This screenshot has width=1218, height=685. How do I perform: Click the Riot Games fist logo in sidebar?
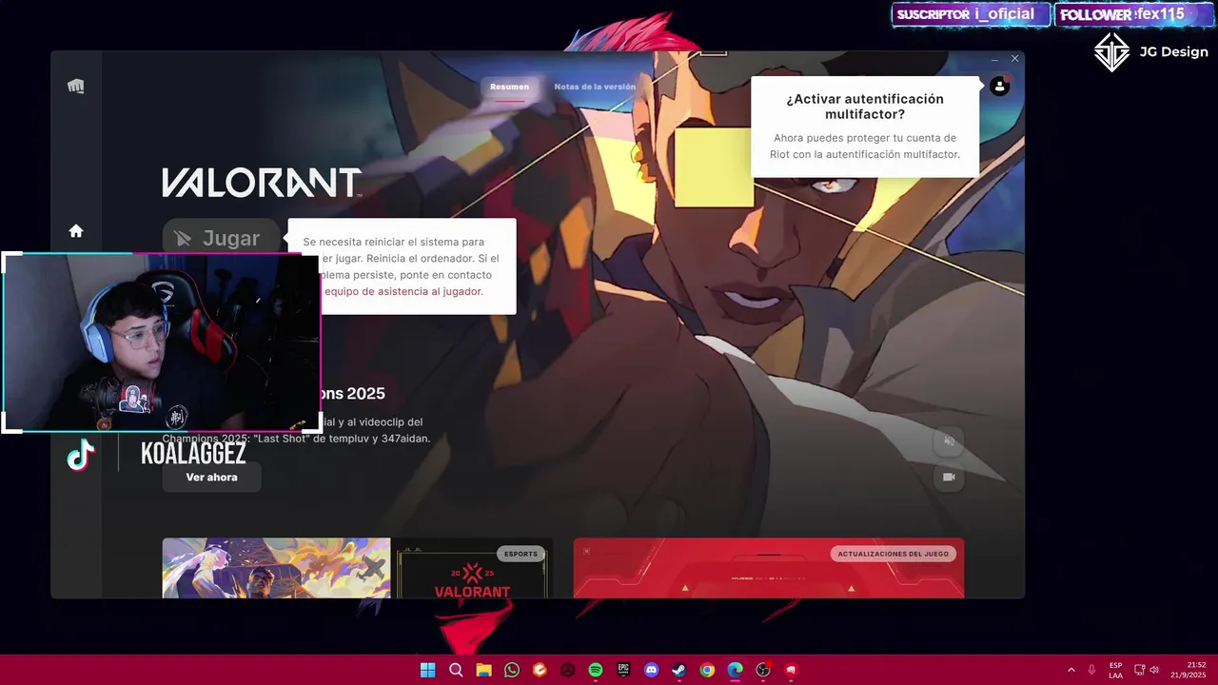[76, 87]
